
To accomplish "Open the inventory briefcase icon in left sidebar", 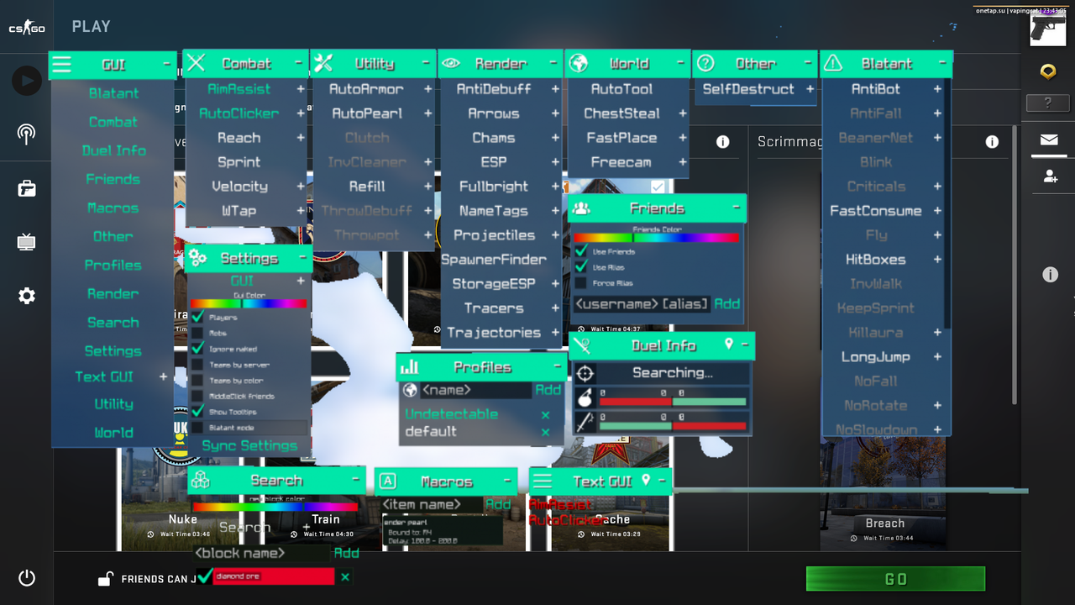I will 27,188.
